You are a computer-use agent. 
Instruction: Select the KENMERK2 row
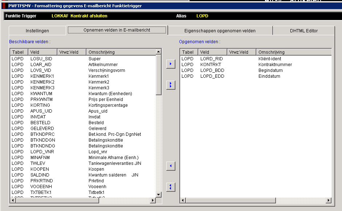83,82
